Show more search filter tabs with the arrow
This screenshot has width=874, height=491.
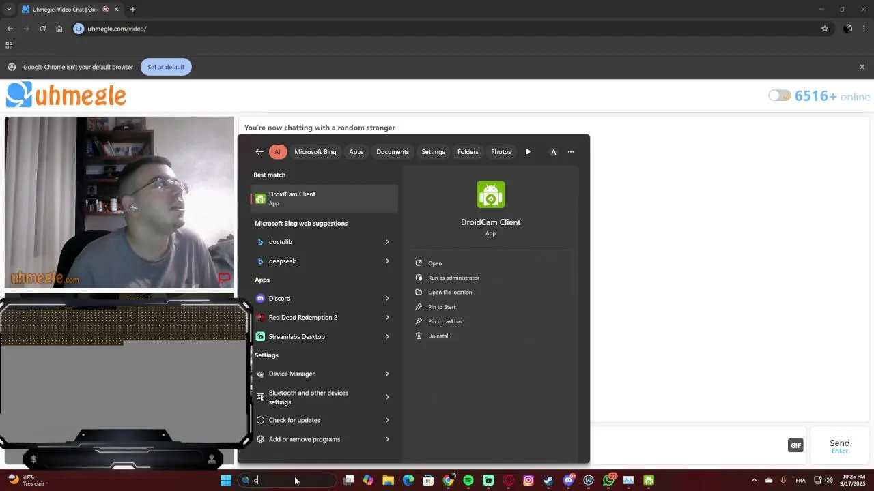pyautogui.click(x=528, y=152)
